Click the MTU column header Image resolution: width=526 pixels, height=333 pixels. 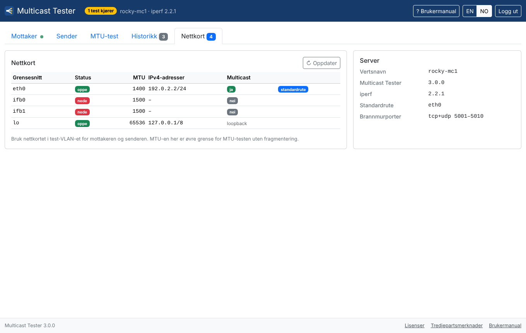coord(139,77)
